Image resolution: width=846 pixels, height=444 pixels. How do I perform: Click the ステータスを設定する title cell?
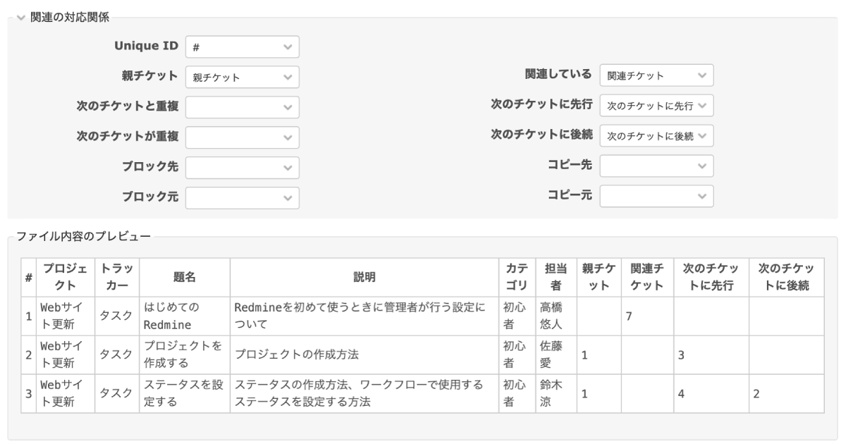point(184,394)
